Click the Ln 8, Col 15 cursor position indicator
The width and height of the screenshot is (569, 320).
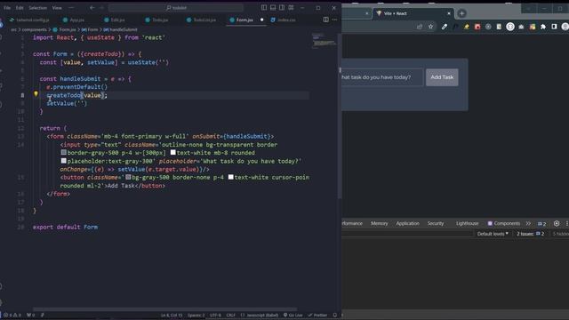click(x=172, y=315)
